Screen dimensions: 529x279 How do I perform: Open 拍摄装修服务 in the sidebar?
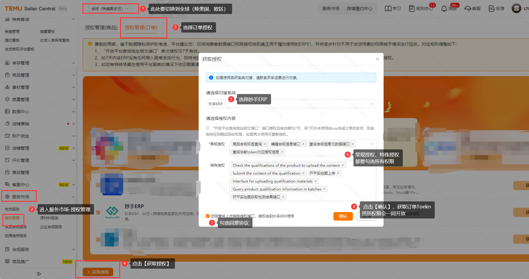point(16,236)
